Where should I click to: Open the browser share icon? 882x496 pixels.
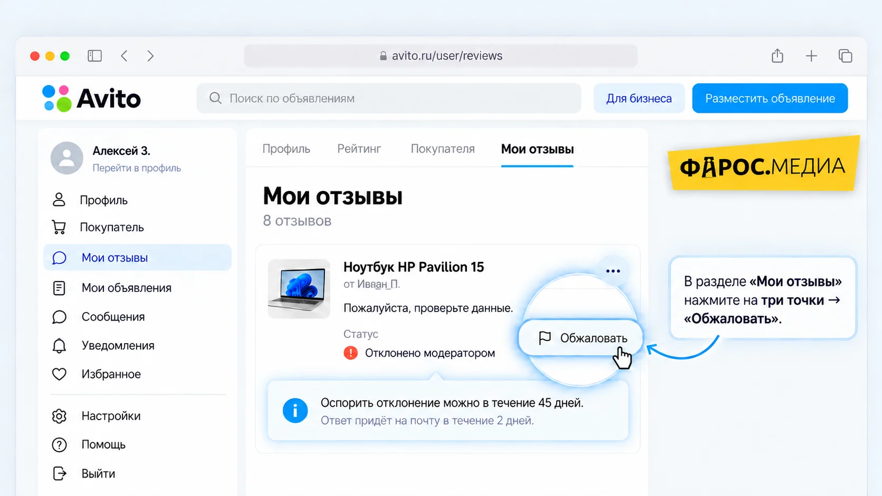777,55
